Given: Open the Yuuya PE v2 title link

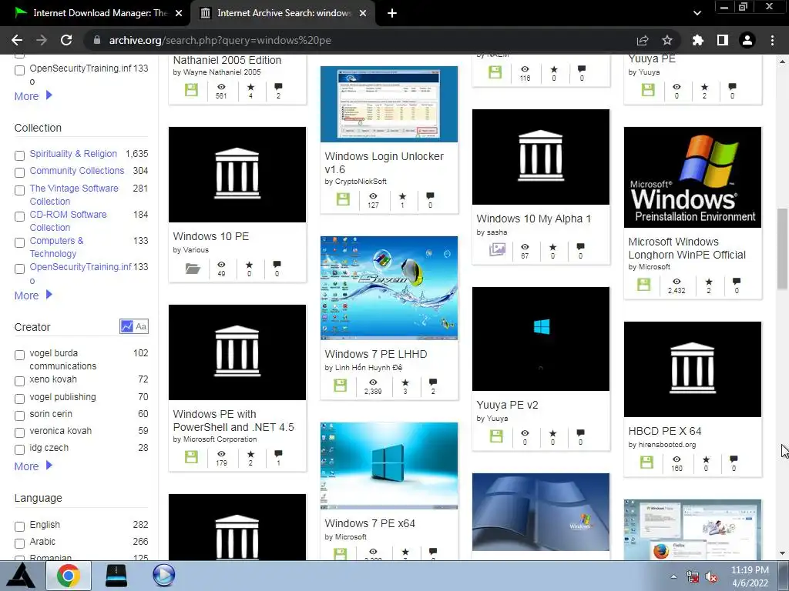Looking at the screenshot, I should coord(507,405).
